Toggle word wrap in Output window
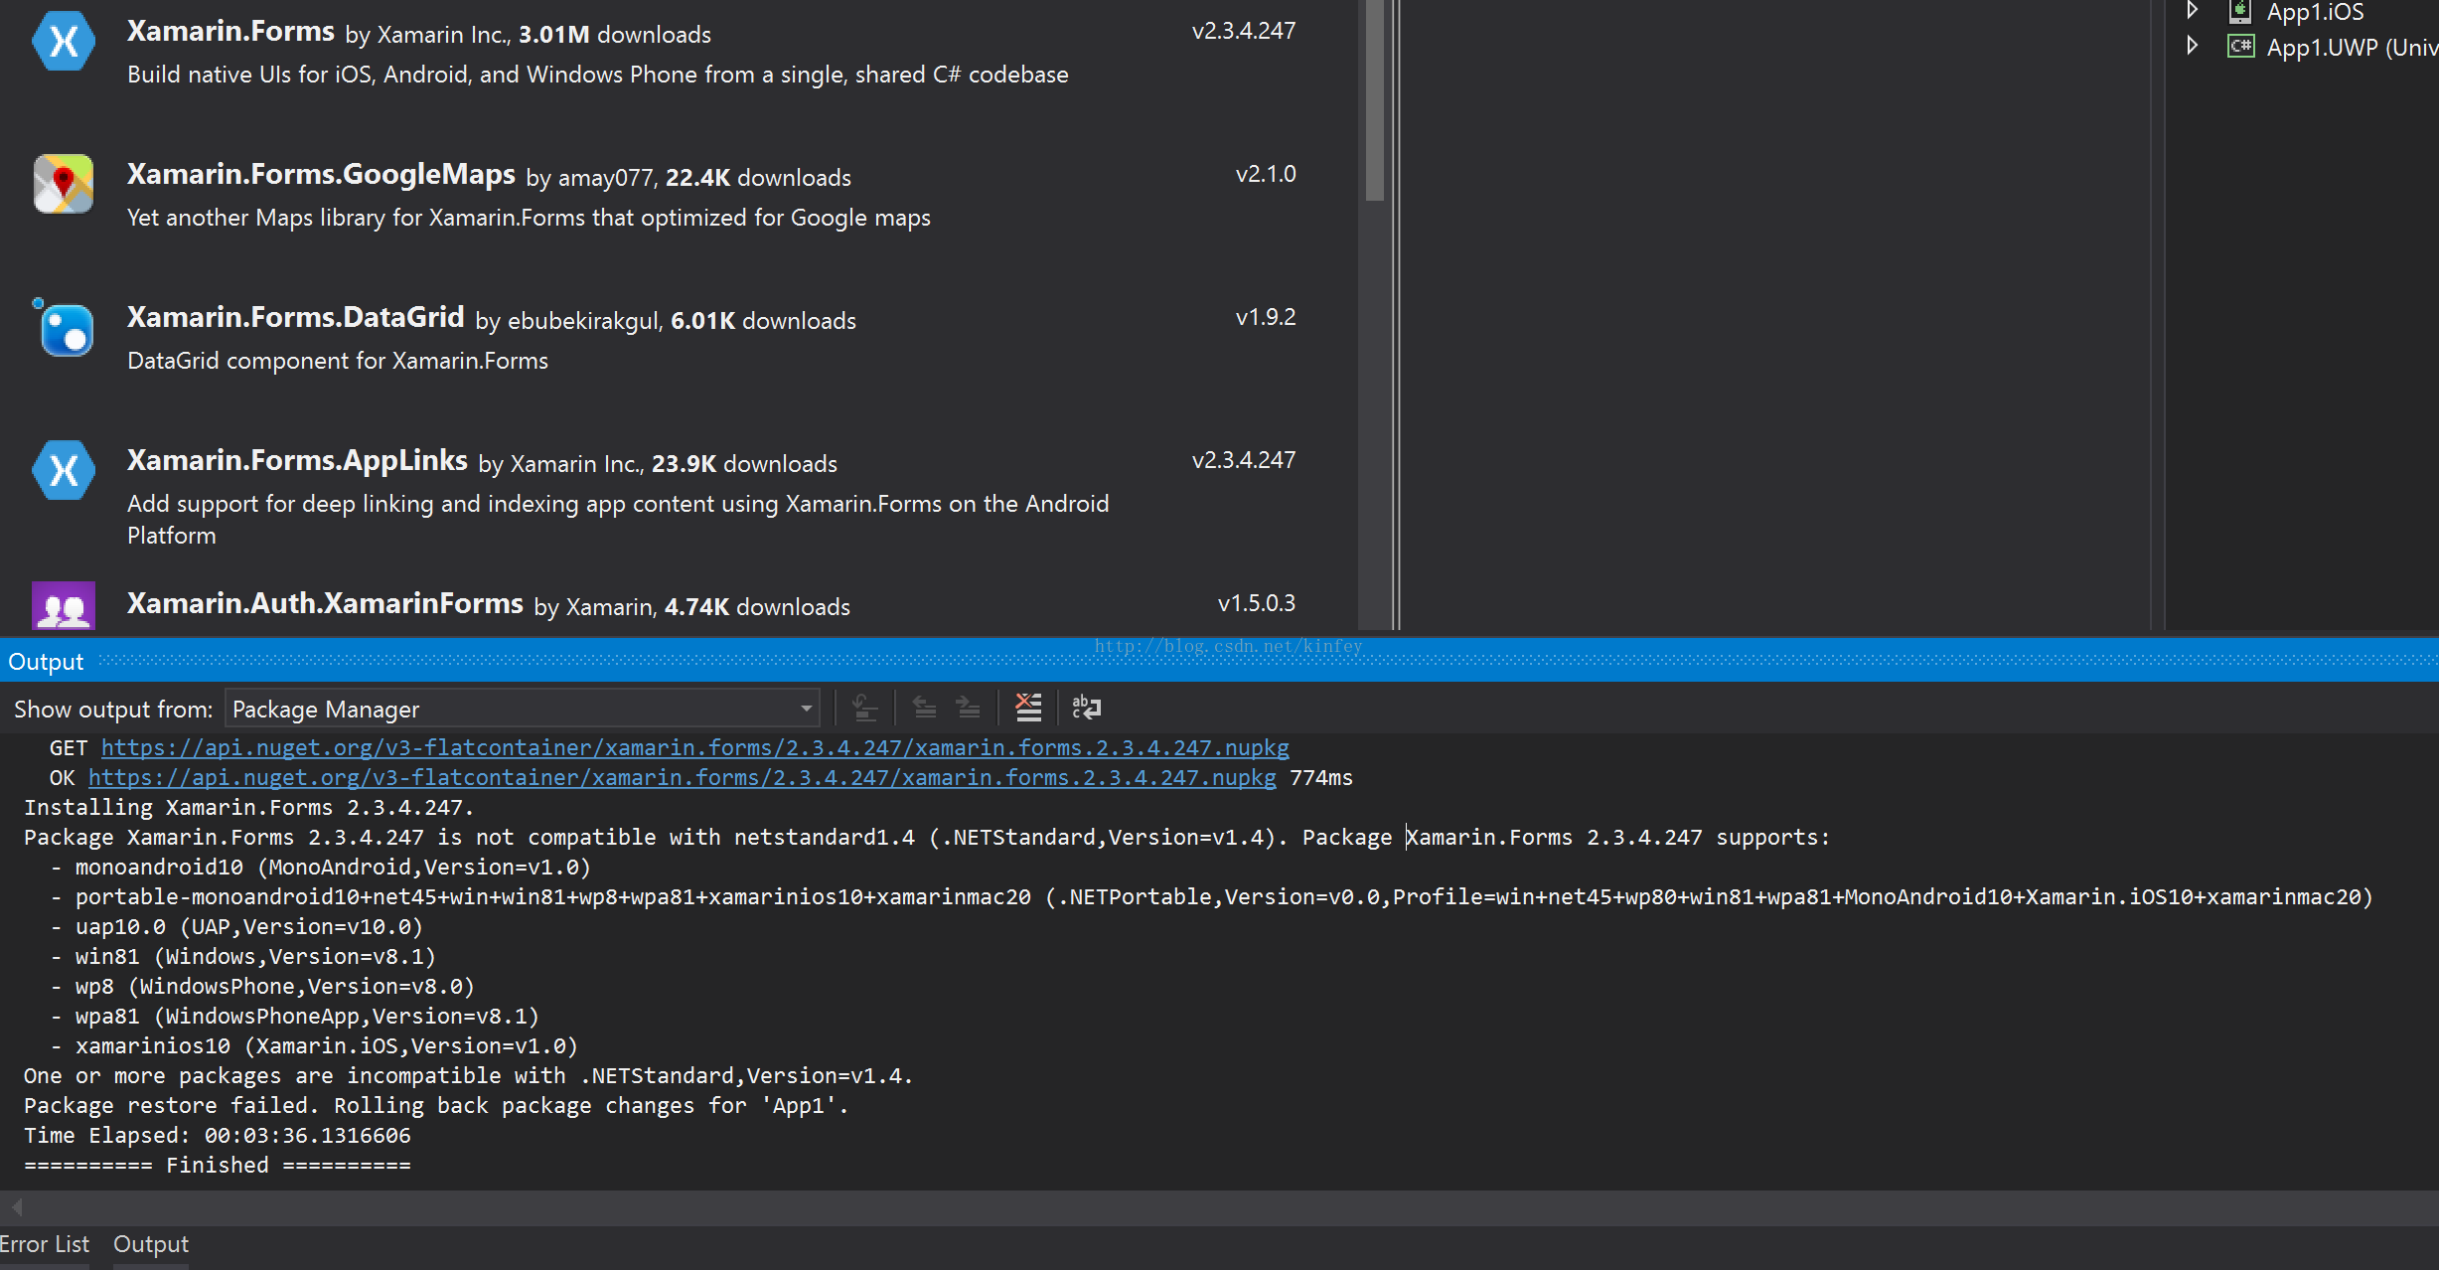Viewport: 2439px width, 1270px height. (x=1086, y=708)
